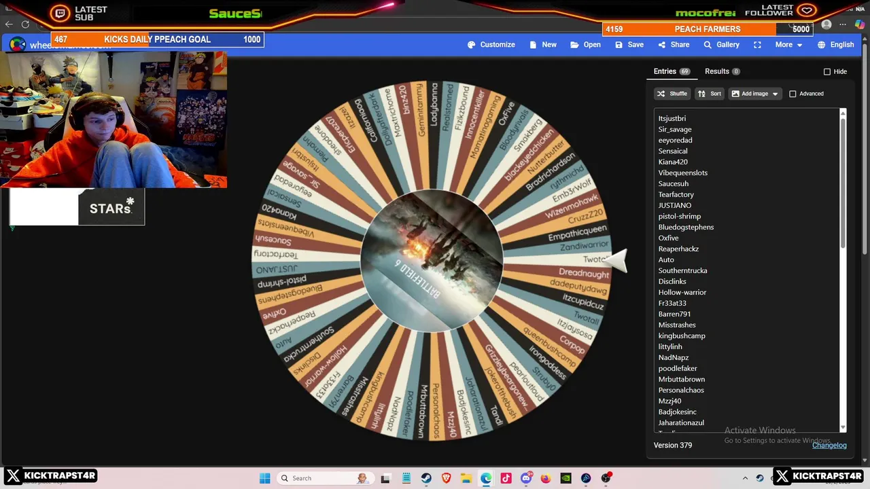Click 'kingbushcamp' in the entries list

681,336
